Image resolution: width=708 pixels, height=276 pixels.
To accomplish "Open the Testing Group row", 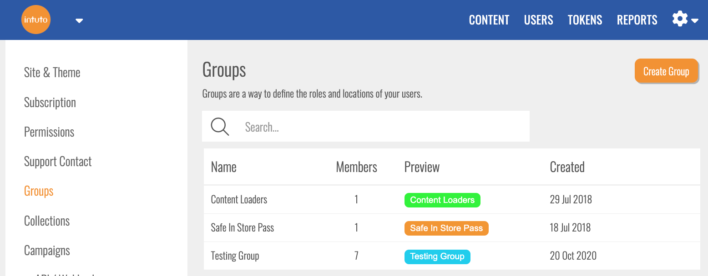I will (x=235, y=256).
